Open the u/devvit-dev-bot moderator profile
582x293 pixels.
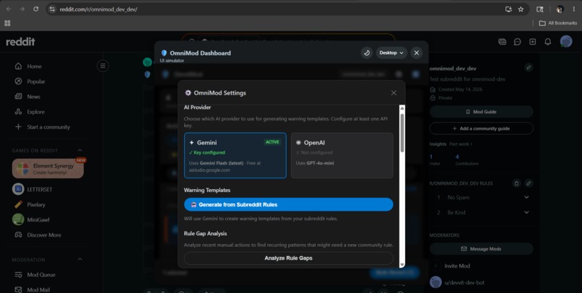pyautogui.click(x=464, y=283)
